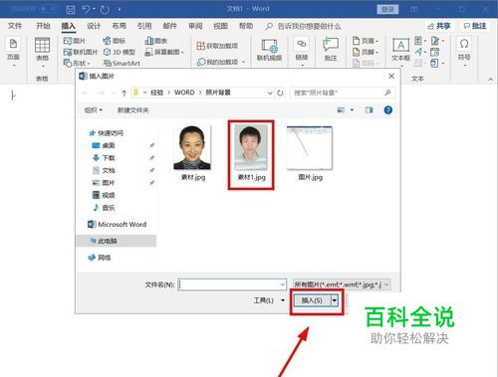Click the refresh icon beside address bar

pos(280,93)
